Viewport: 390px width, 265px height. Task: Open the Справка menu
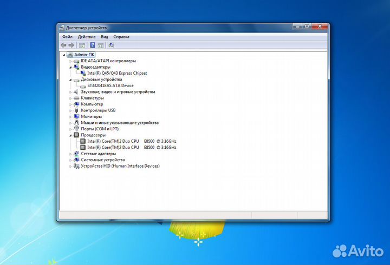(121, 37)
